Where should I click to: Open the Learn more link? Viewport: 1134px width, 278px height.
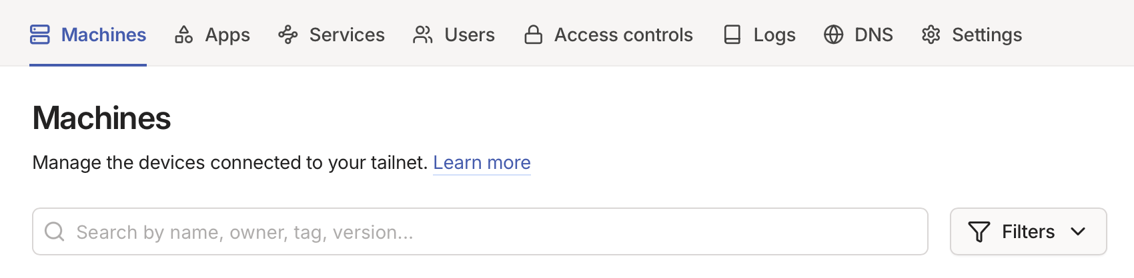482,162
